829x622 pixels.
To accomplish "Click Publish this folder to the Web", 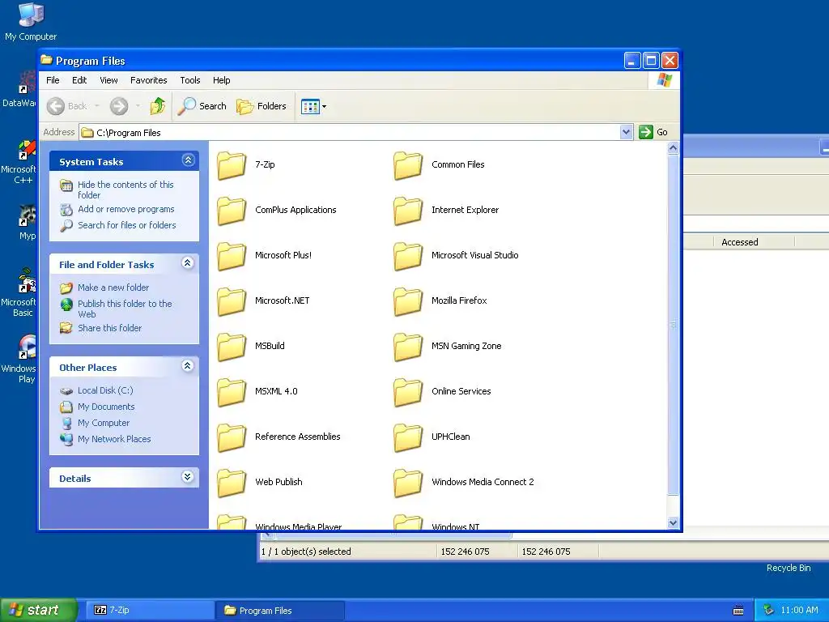I will (125, 309).
